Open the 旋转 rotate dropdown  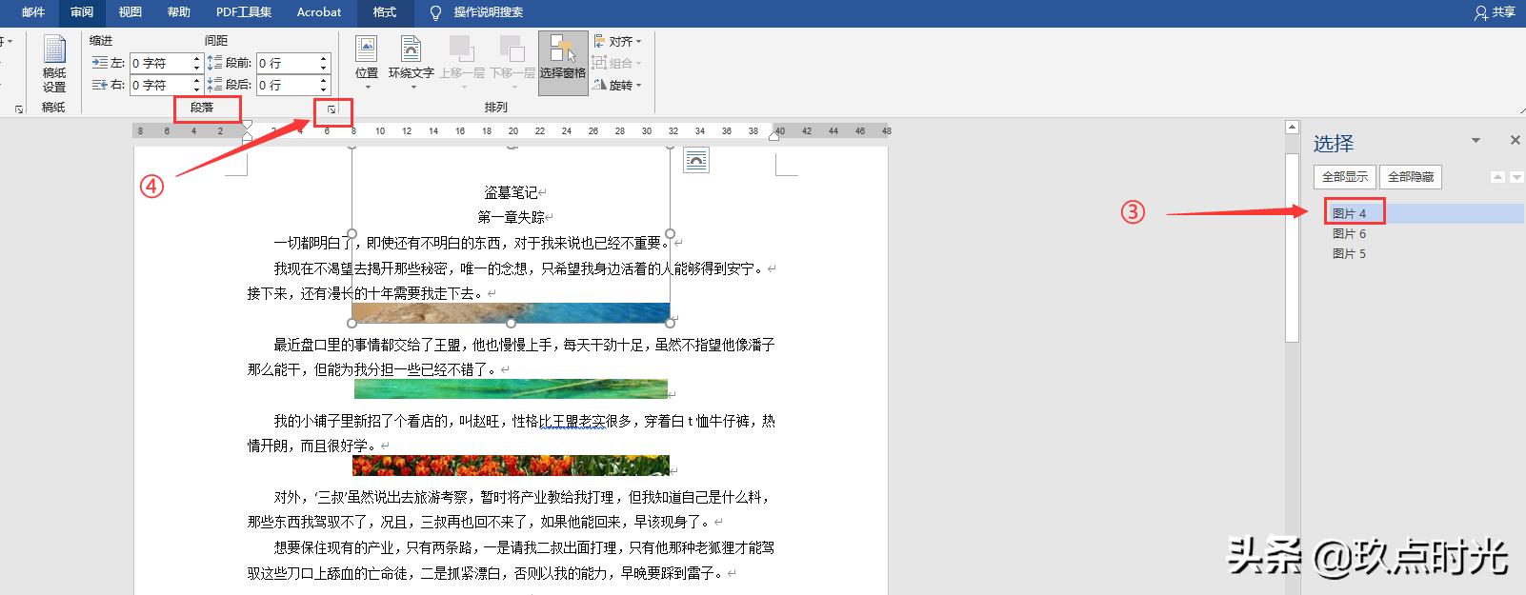coord(617,85)
